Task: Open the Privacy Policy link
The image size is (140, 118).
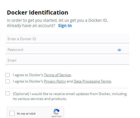Action: pos(55,81)
